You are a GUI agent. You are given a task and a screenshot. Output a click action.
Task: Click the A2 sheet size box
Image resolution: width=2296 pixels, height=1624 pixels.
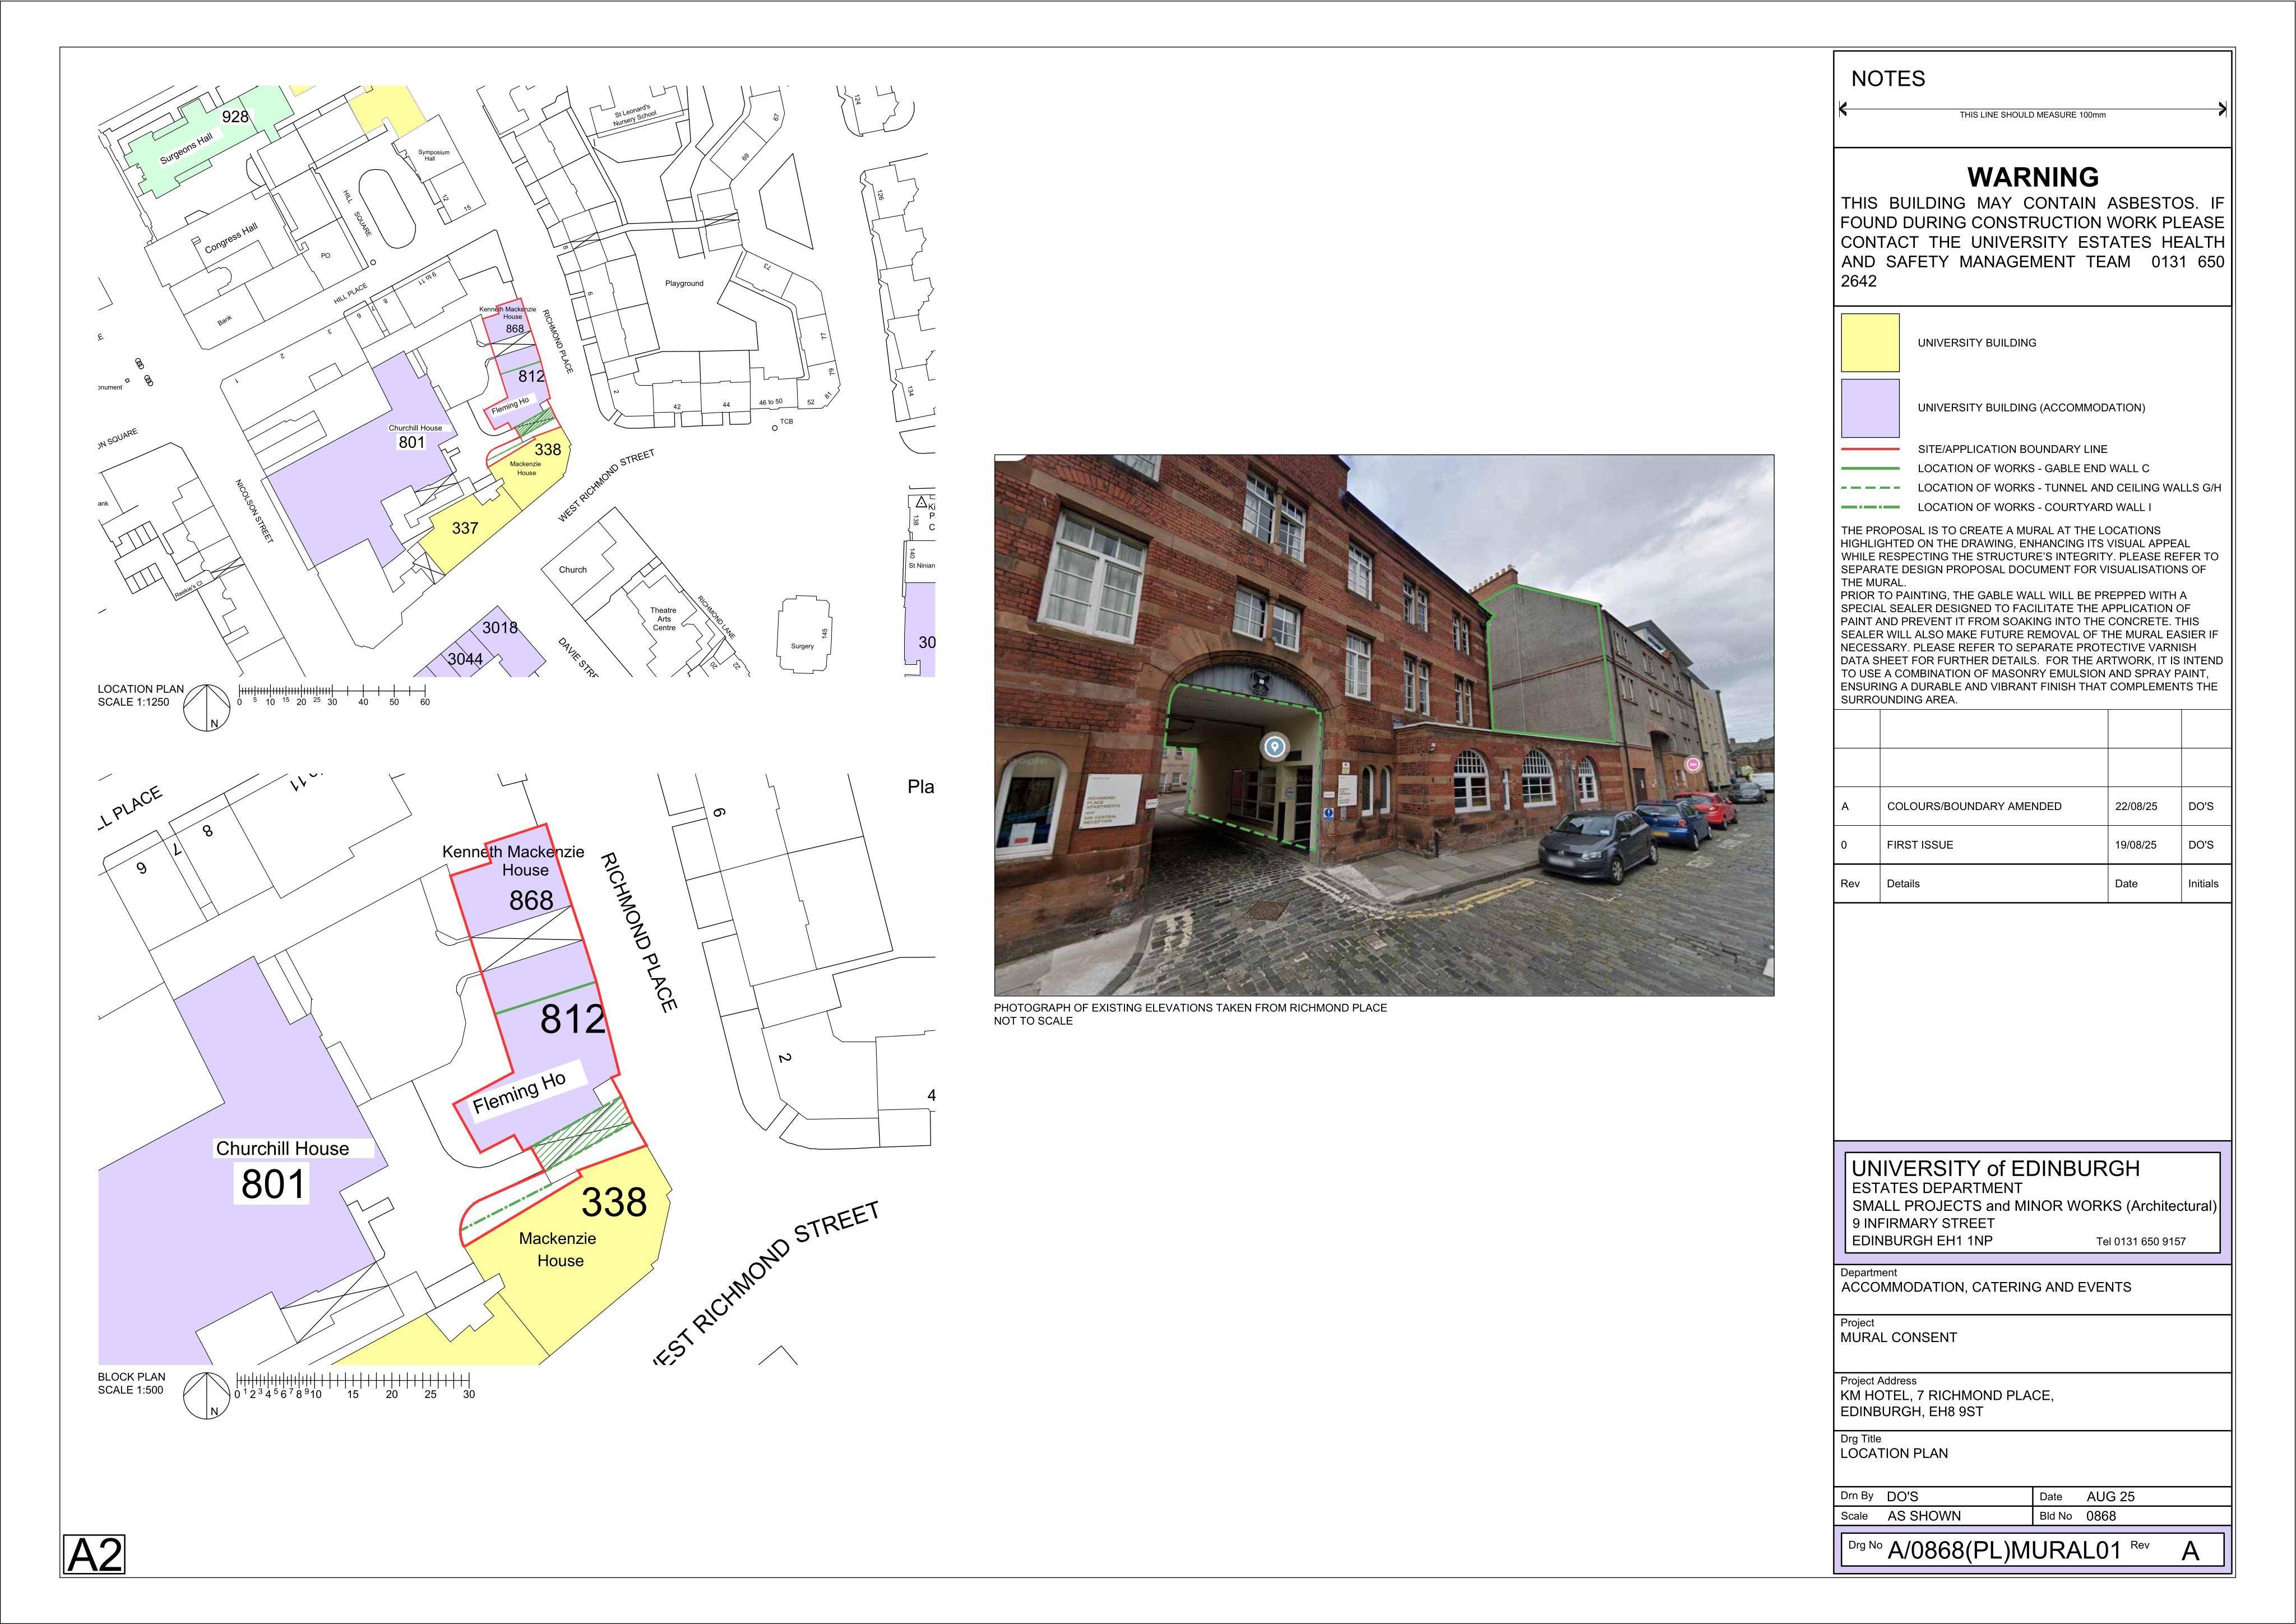tap(95, 1555)
